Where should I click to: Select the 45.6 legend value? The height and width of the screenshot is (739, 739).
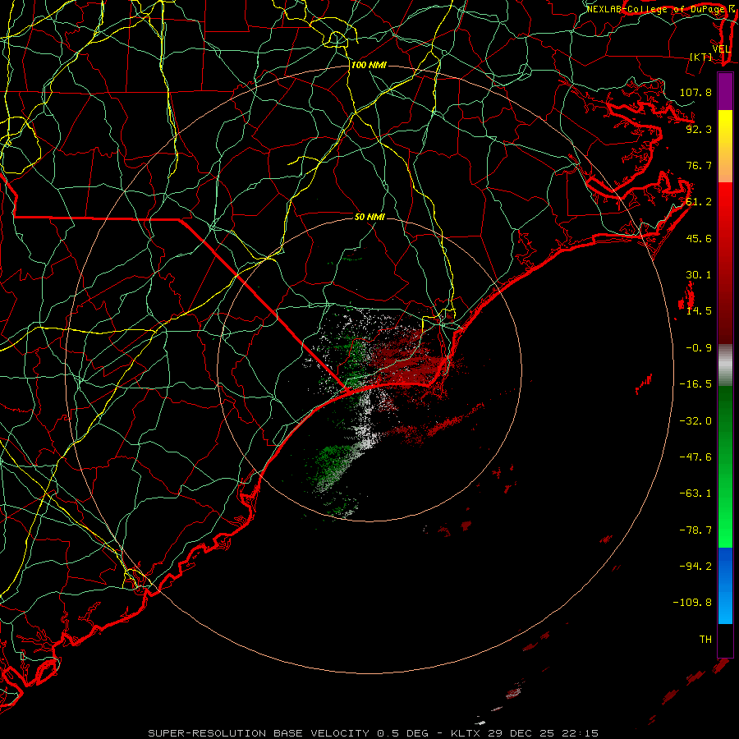coord(699,238)
